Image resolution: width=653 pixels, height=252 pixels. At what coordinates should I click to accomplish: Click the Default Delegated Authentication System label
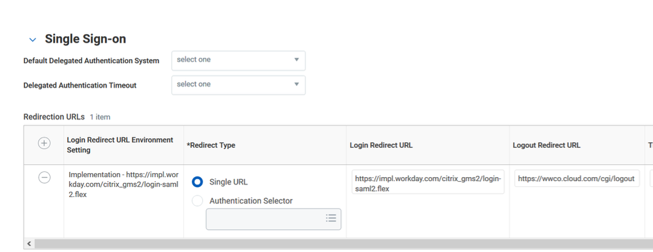pos(91,61)
